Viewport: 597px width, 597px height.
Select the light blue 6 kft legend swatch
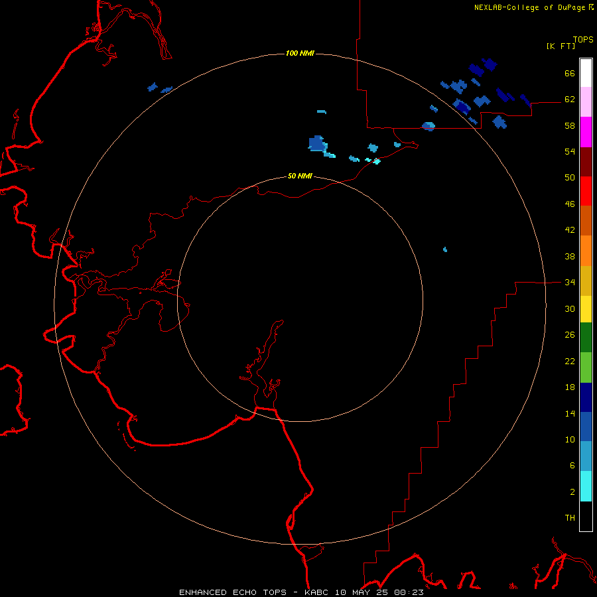(x=586, y=456)
